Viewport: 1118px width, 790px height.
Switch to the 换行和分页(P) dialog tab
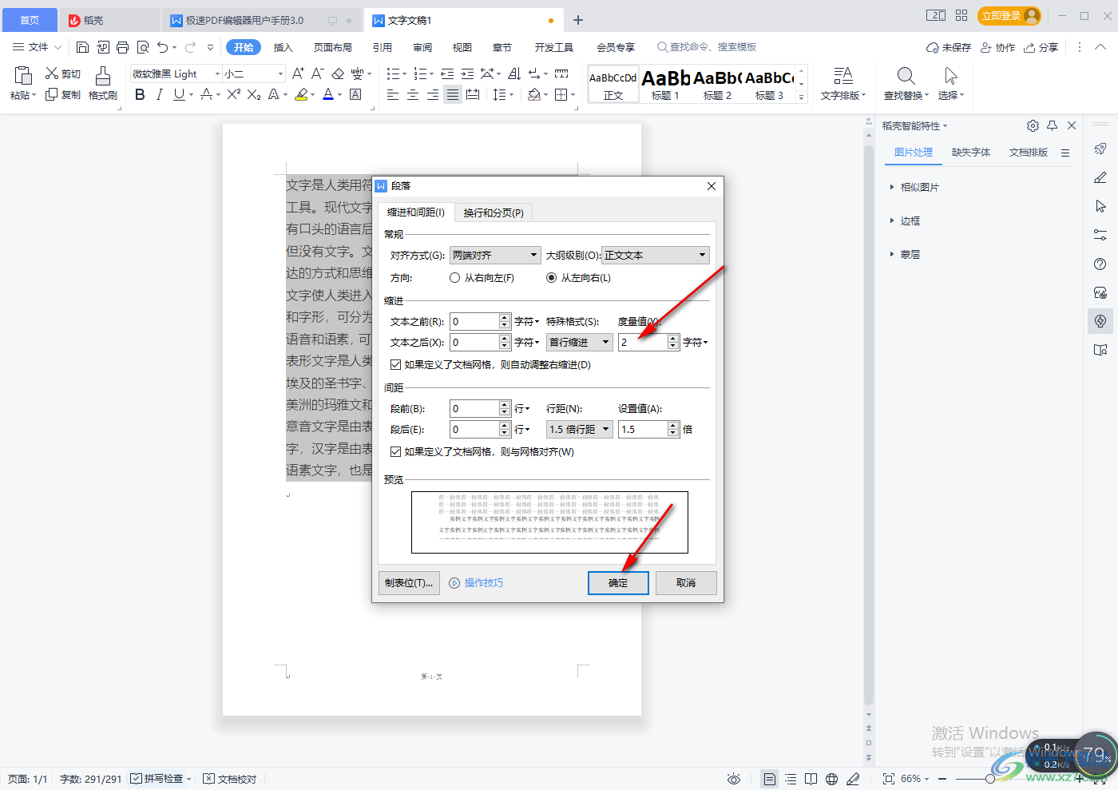(494, 212)
